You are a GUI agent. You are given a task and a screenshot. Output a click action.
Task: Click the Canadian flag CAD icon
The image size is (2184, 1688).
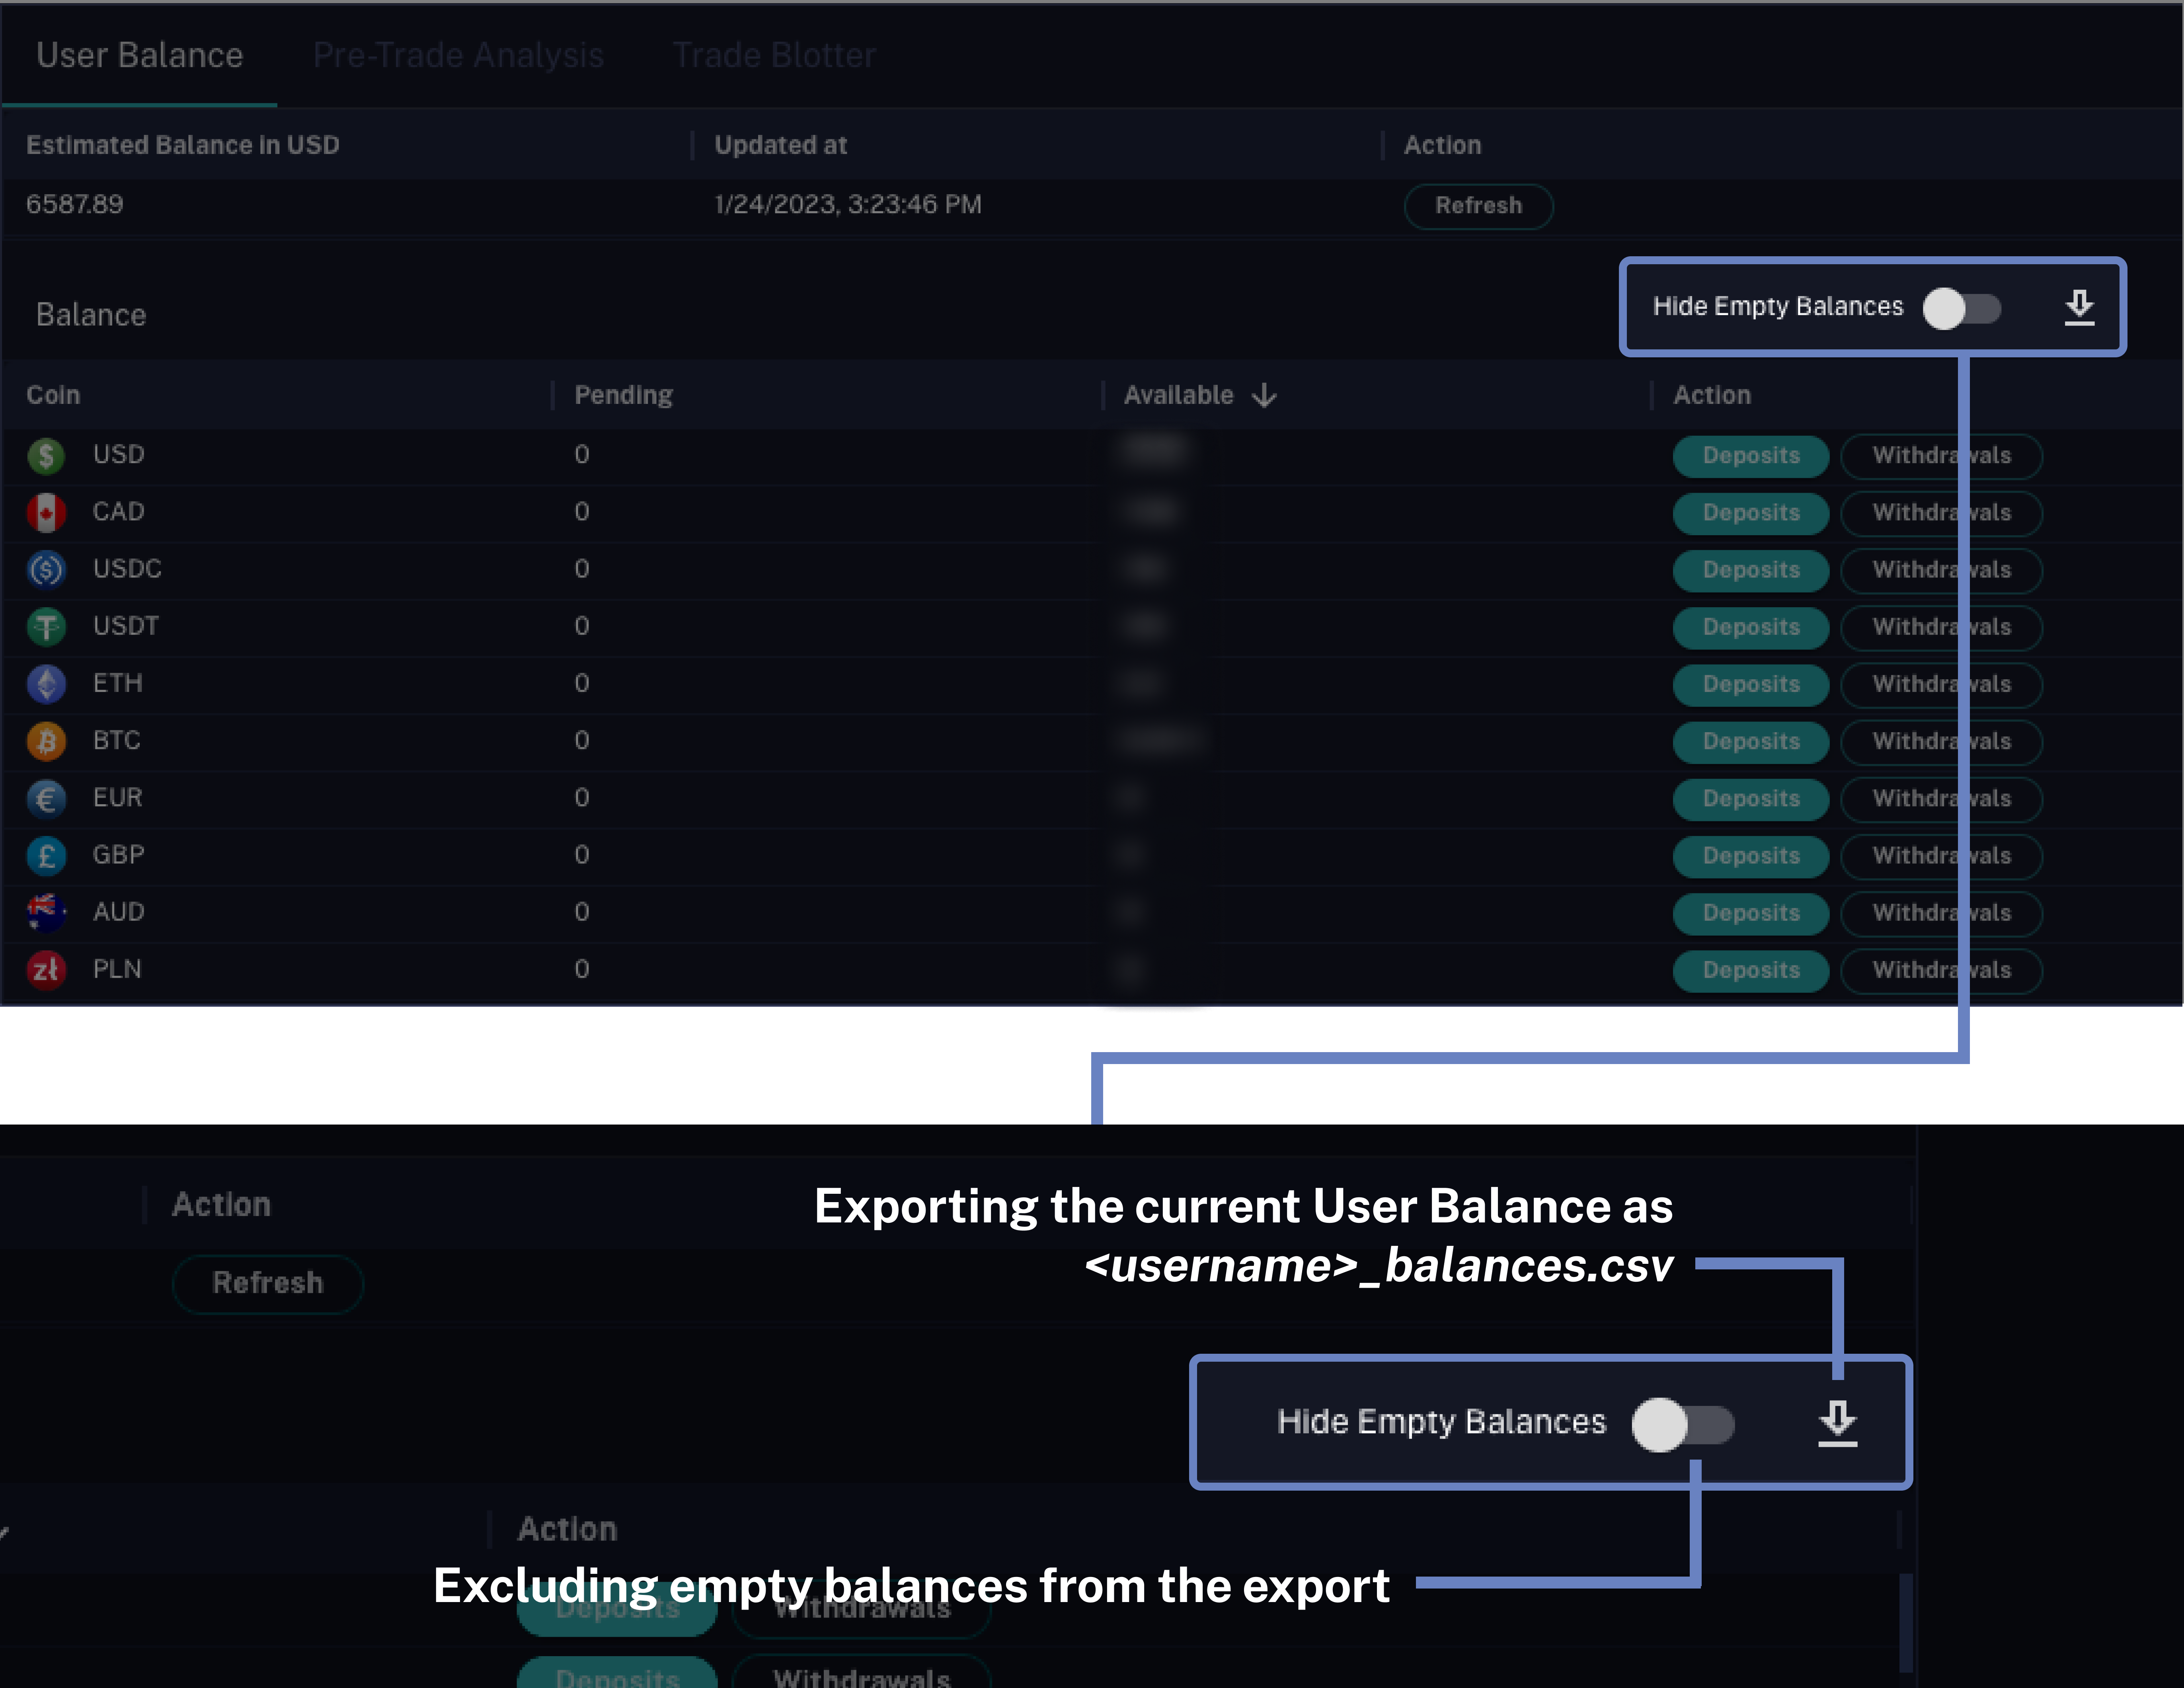point(46,513)
